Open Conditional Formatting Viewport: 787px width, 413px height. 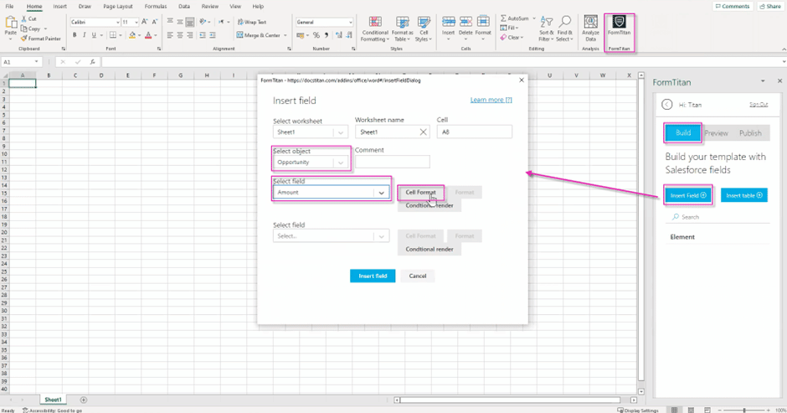(375, 28)
